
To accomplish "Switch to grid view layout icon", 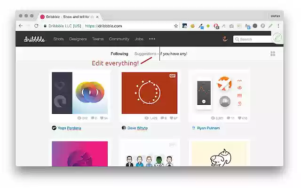I will (x=273, y=54).
